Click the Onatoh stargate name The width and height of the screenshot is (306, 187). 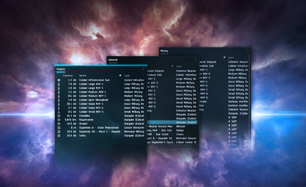click(83, 124)
